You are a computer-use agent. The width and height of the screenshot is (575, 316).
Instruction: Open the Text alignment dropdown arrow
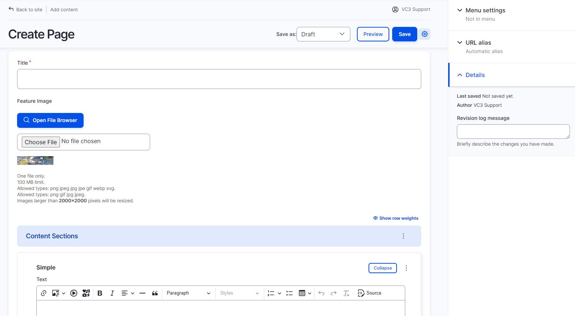(x=133, y=293)
